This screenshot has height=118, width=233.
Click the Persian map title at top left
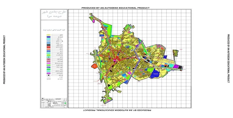[54, 14]
